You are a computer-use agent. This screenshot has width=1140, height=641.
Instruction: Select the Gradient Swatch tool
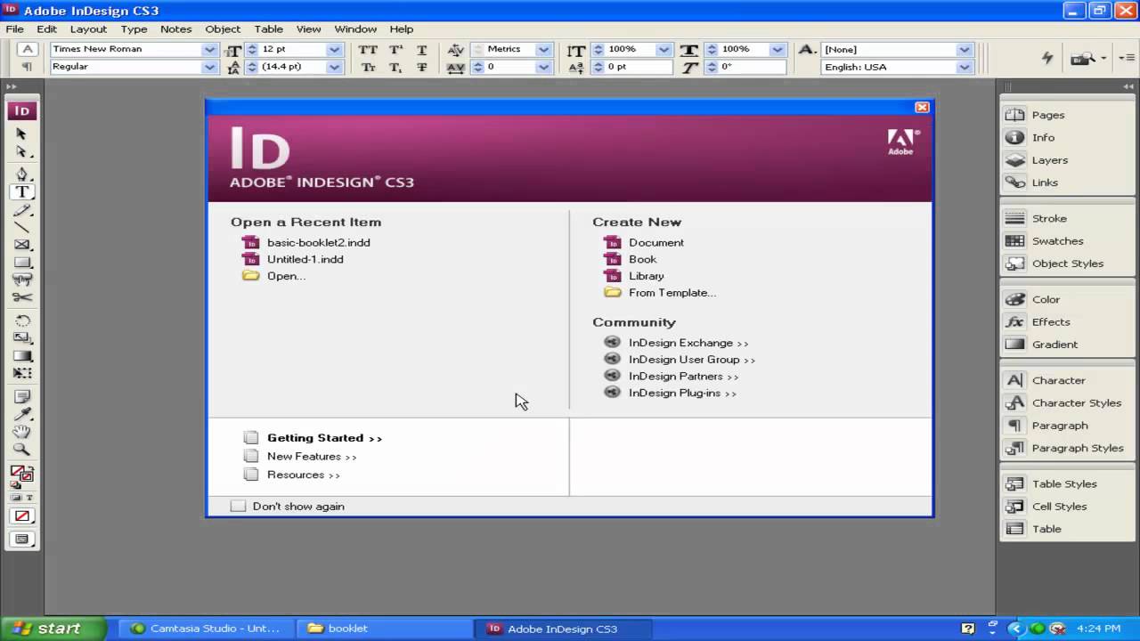coord(22,356)
